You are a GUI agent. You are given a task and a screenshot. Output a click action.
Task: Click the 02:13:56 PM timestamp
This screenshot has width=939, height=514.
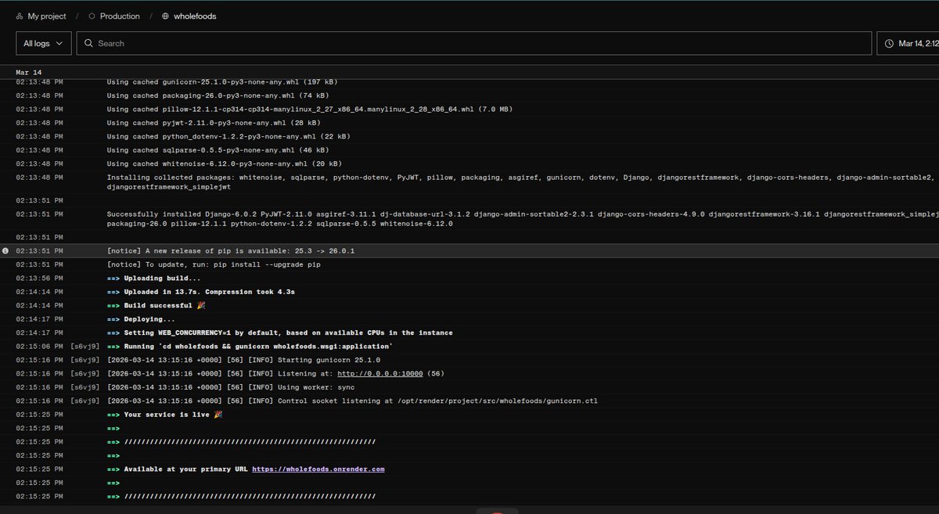click(x=39, y=279)
